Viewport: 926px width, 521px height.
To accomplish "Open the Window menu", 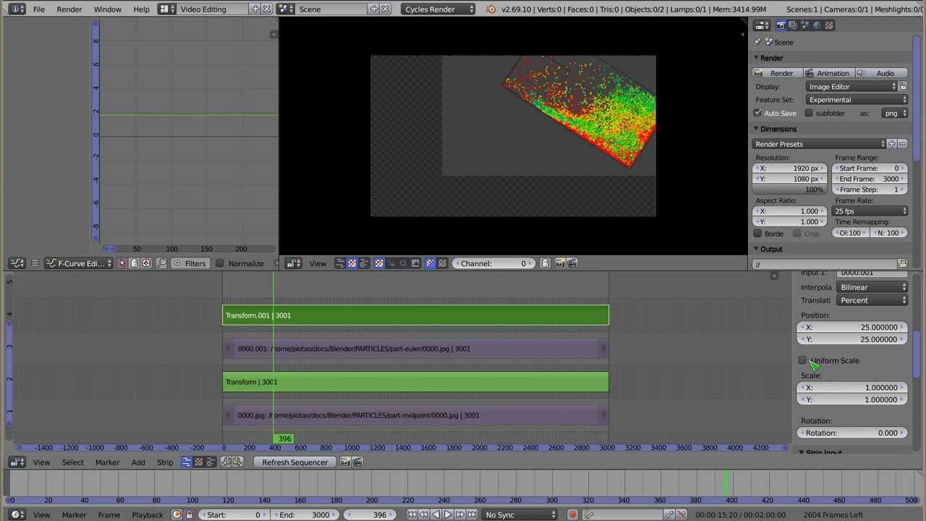I will [108, 9].
